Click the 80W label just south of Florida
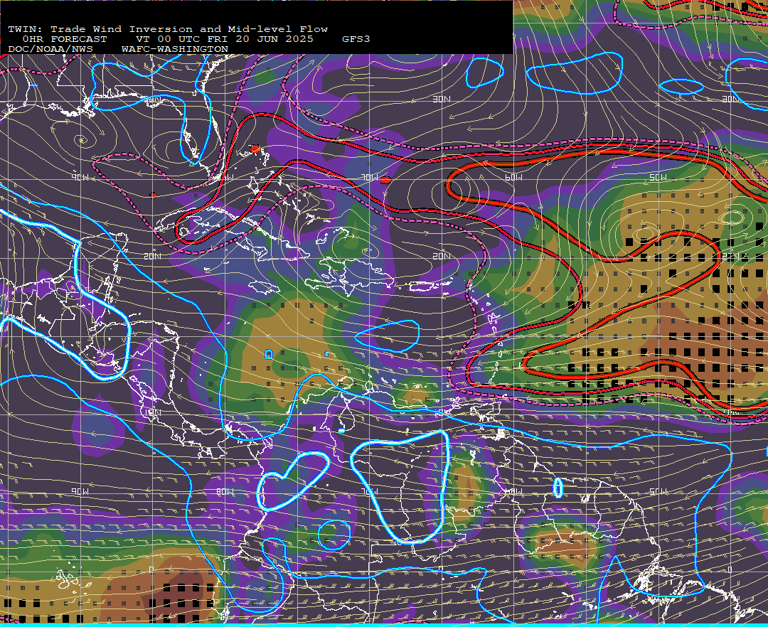This screenshot has width=768, height=627. pos(225,177)
